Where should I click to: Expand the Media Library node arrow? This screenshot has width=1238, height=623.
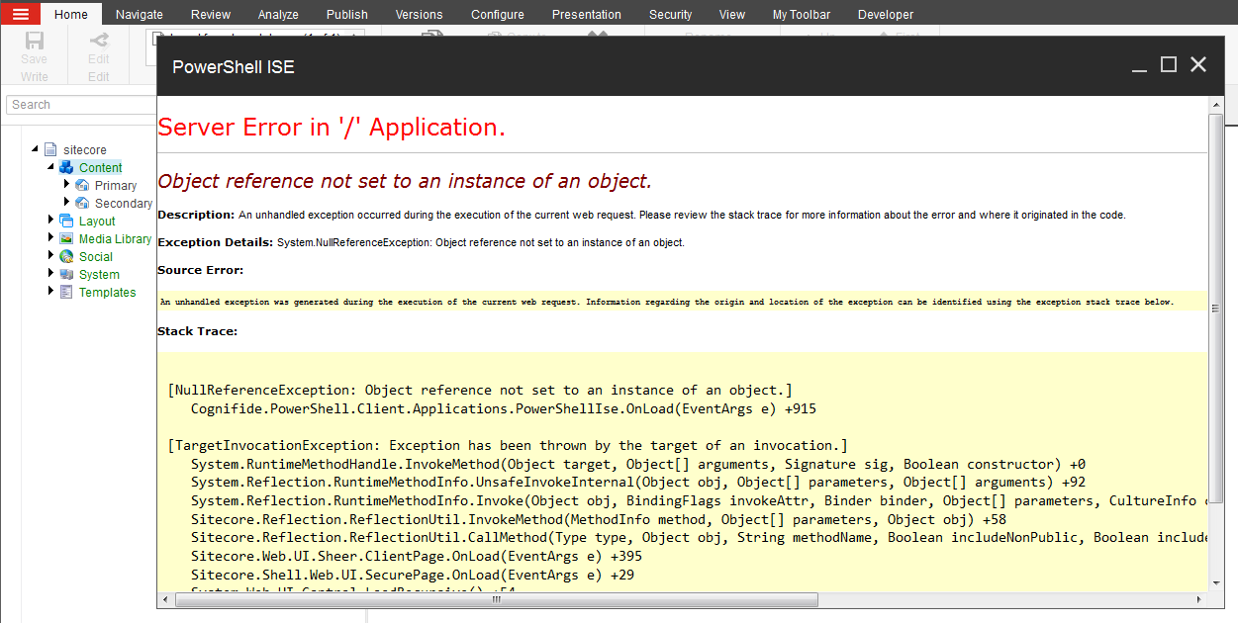51,238
